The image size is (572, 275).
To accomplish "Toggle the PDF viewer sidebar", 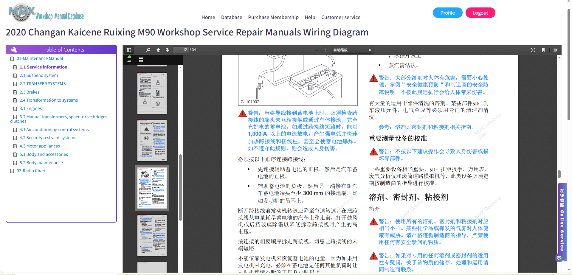I will [x=129, y=50].
